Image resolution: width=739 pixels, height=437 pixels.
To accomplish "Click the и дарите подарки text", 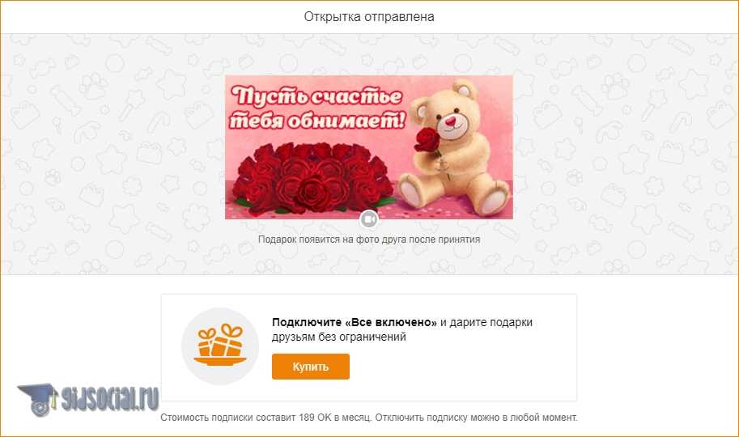I will pyautogui.click(x=486, y=322).
